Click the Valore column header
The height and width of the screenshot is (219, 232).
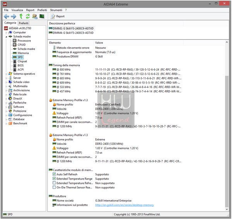click(138, 43)
